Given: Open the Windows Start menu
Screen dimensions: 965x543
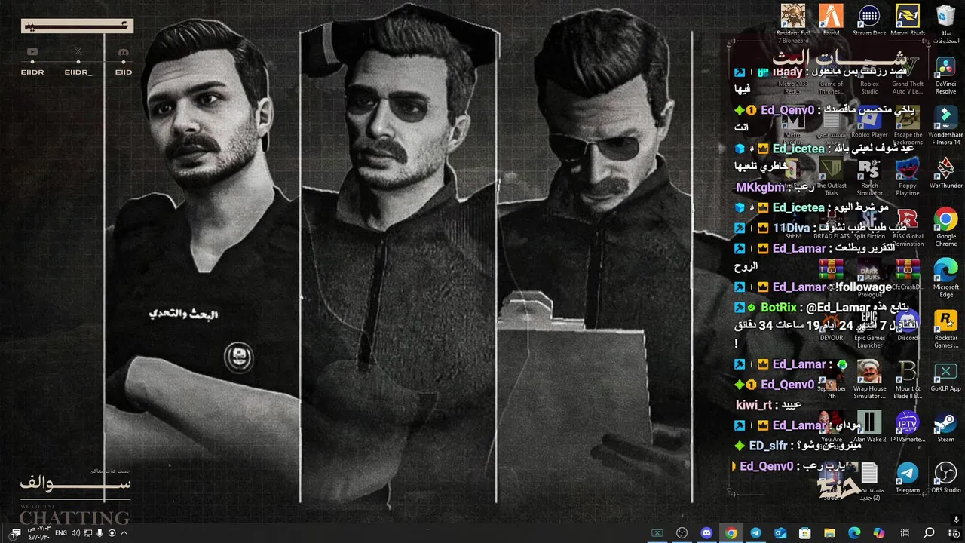Looking at the screenshot, I should [954, 532].
